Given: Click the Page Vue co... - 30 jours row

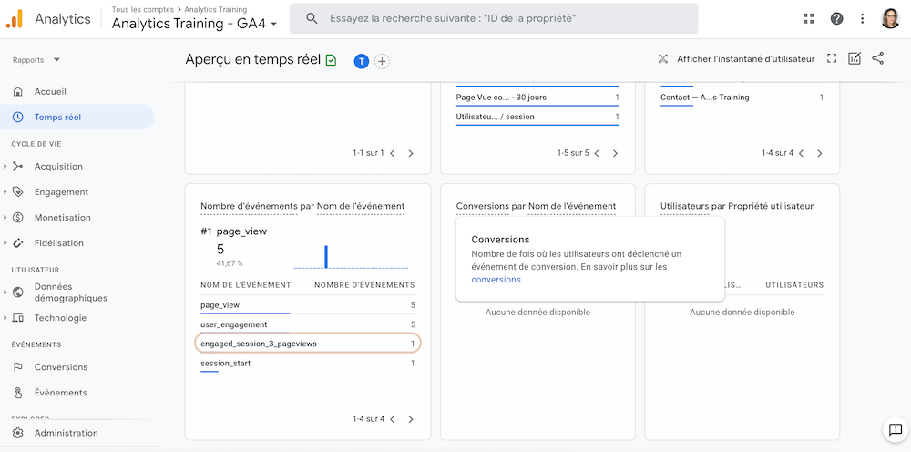Looking at the screenshot, I should (538, 98).
